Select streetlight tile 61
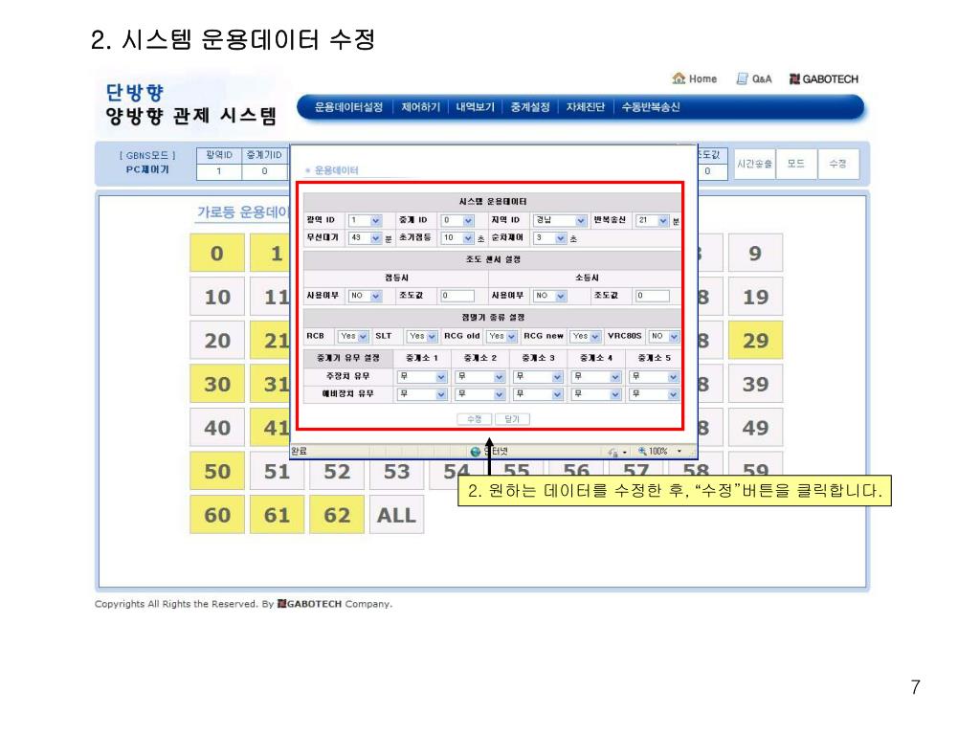Screen dimensions: 980x735 click(277, 515)
